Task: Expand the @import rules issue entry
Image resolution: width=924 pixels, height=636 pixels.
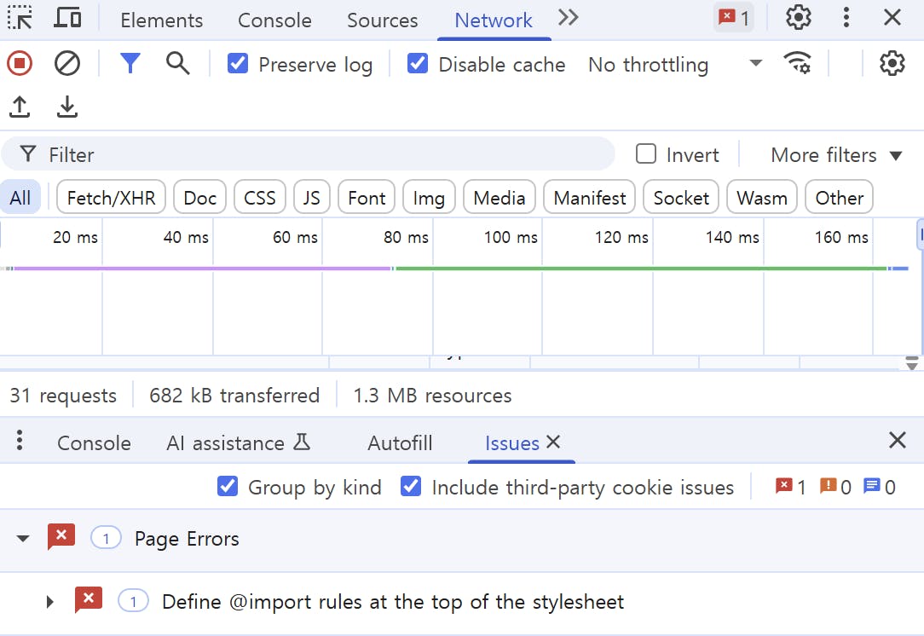Action: (x=50, y=602)
